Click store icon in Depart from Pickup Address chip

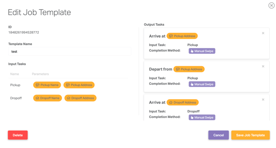pyautogui.click(x=178, y=69)
